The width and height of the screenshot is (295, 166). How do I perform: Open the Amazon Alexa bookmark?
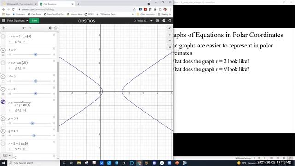click(x=75, y=14)
